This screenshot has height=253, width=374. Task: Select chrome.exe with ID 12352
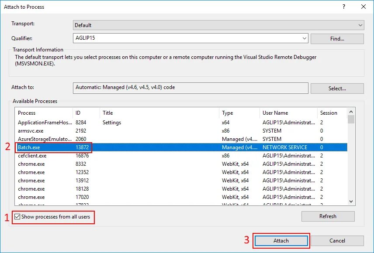181,172
